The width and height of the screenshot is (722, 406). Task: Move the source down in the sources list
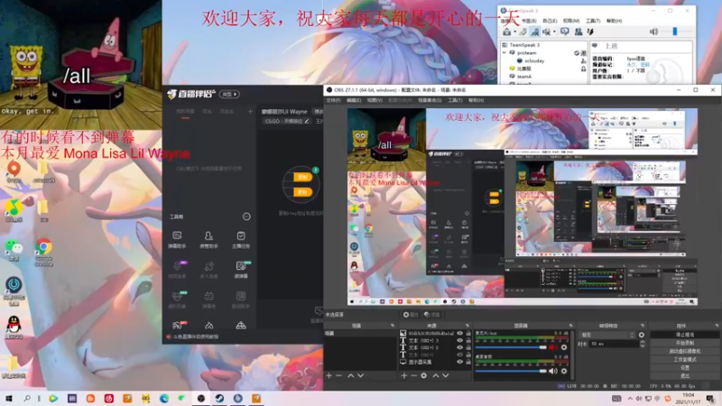445,375
